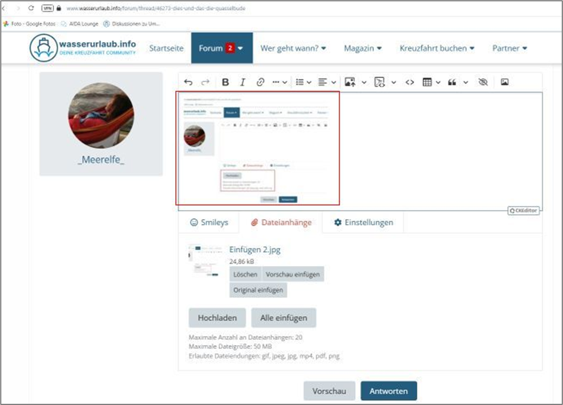Toggle the spoiler crossed-eye icon
Screen dimensions: 563x405
pos(483,83)
